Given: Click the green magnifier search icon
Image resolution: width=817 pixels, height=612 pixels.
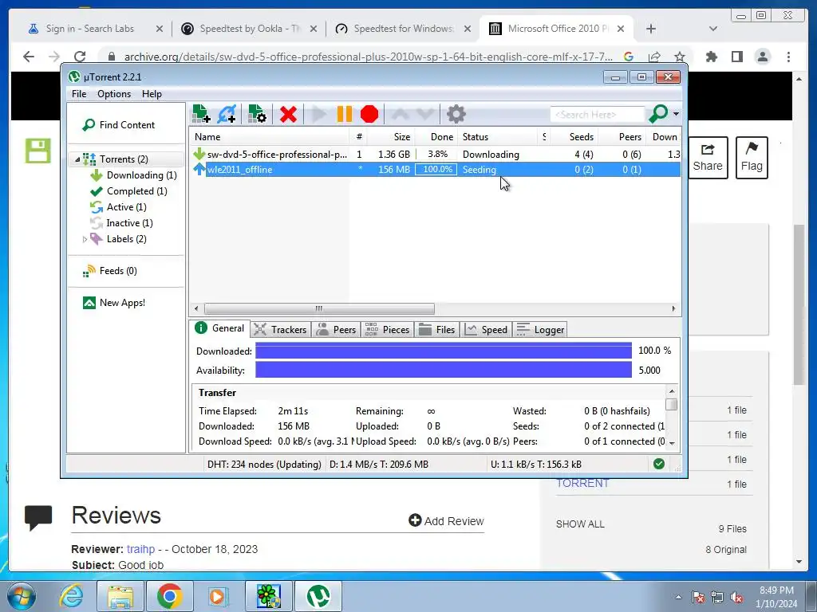Looking at the screenshot, I should pos(658,114).
